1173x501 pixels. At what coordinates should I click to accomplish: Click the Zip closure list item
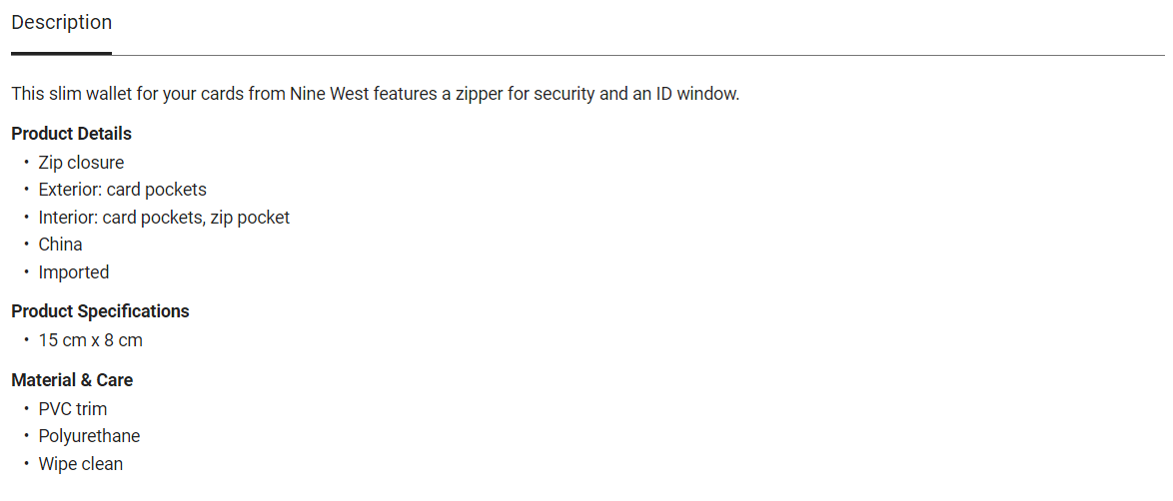(x=81, y=163)
